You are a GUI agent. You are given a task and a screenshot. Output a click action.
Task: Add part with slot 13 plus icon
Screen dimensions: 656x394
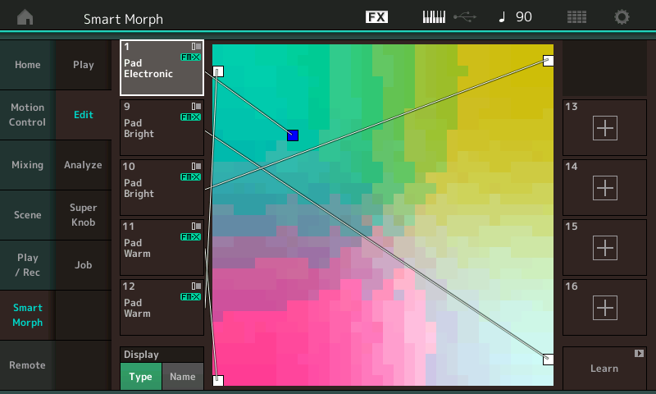(604, 127)
